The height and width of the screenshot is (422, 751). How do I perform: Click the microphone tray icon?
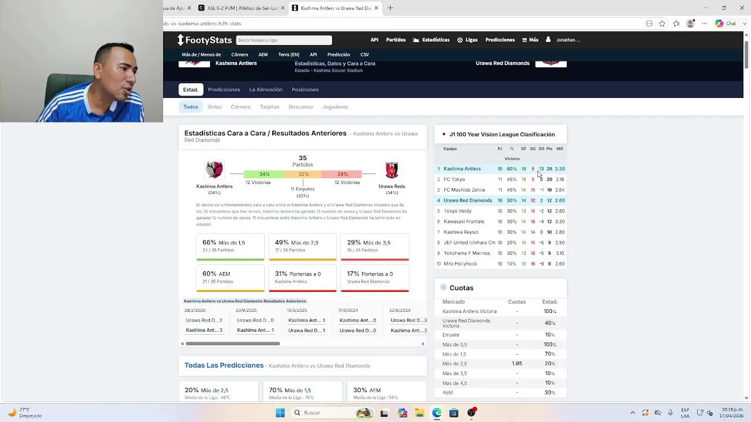click(671, 413)
